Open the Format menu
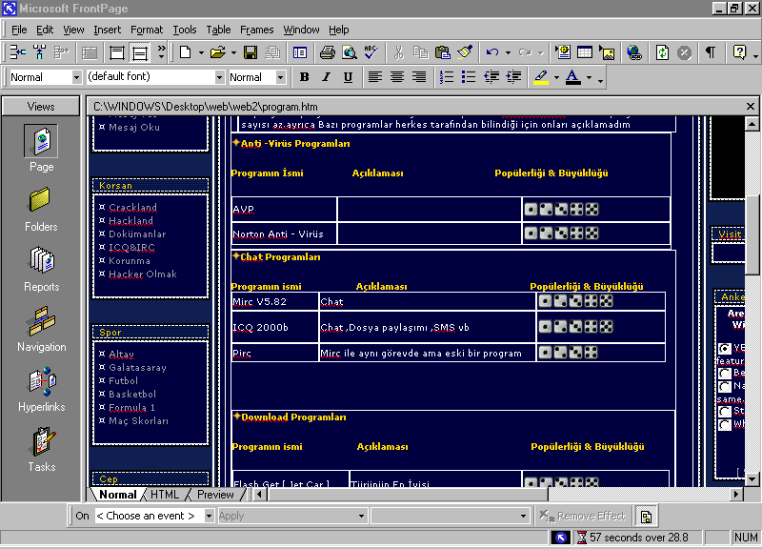The width and height of the screenshot is (762, 549). pyautogui.click(x=147, y=30)
